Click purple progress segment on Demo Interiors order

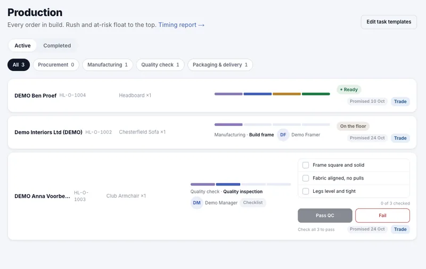point(228,125)
